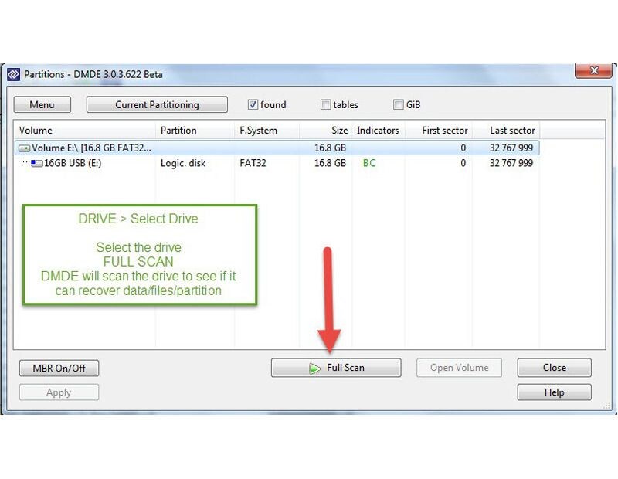
Task: Click the FAT32 file system cell
Action: (253, 163)
